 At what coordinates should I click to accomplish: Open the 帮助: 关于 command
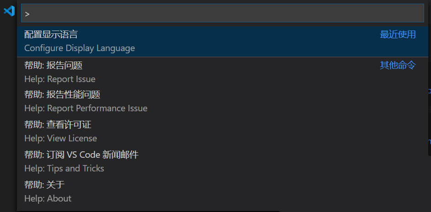click(x=45, y=185)
